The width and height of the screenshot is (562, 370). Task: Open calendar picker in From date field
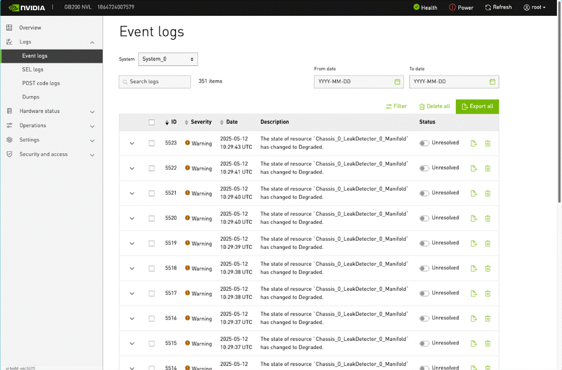tap(397, 82)
